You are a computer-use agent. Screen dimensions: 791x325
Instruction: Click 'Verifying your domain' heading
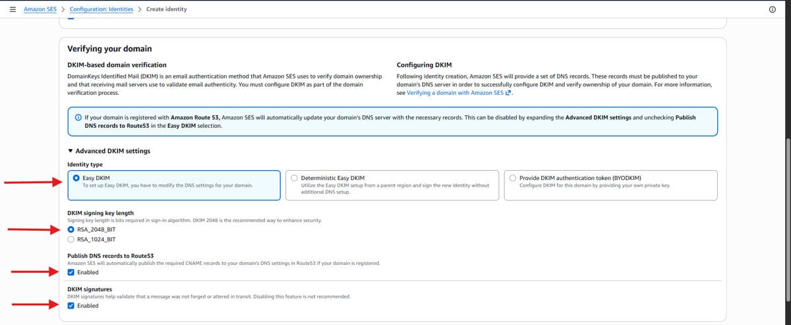pos(110,49)
